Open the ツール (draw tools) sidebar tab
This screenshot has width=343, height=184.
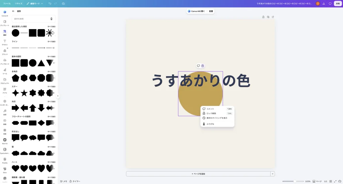[x=5, y=71]
